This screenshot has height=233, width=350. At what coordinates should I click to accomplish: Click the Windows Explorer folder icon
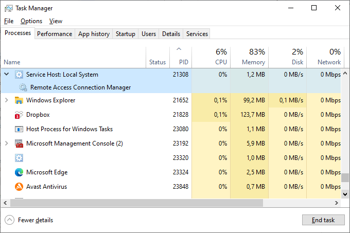click(19, 100)
